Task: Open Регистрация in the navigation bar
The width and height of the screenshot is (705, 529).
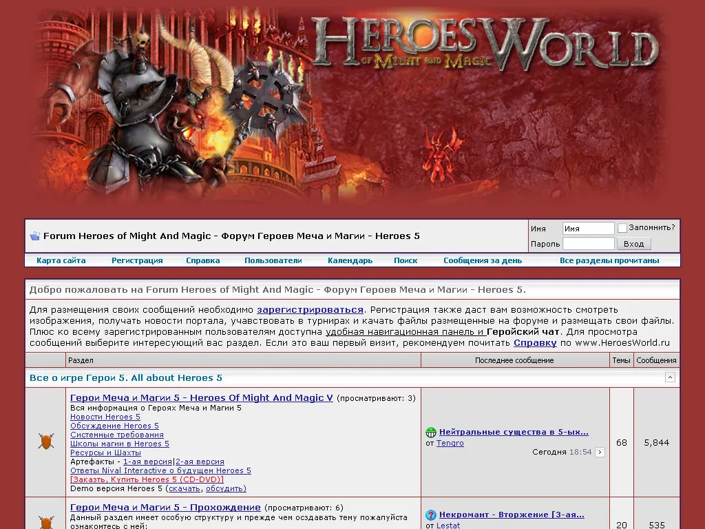Action: [x=137, y=260]
